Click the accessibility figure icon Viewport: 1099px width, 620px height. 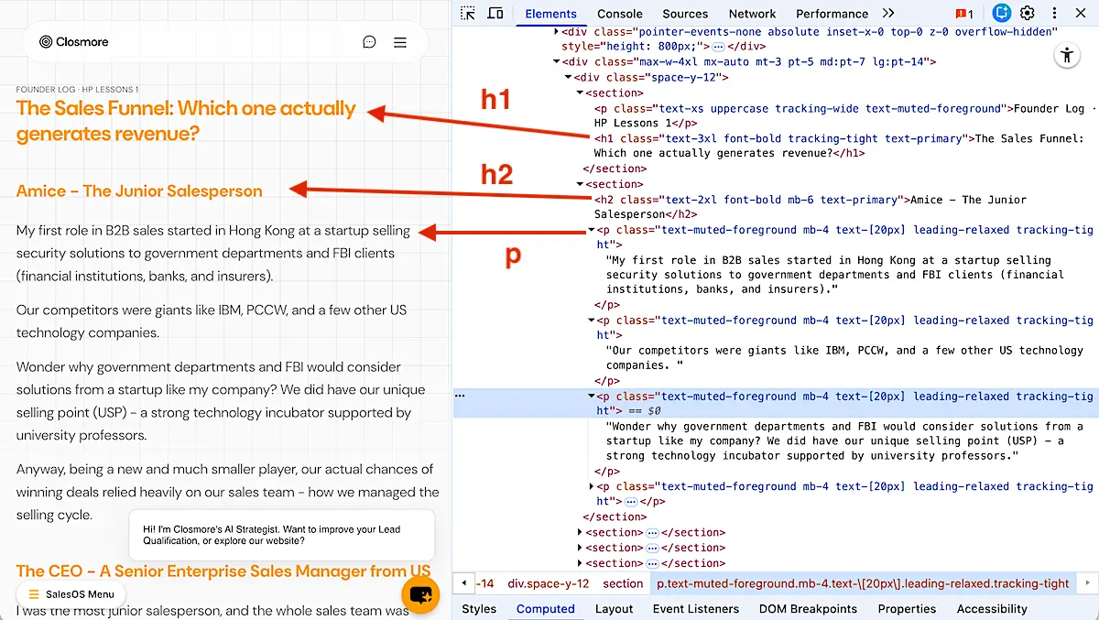click(1067, 56)
